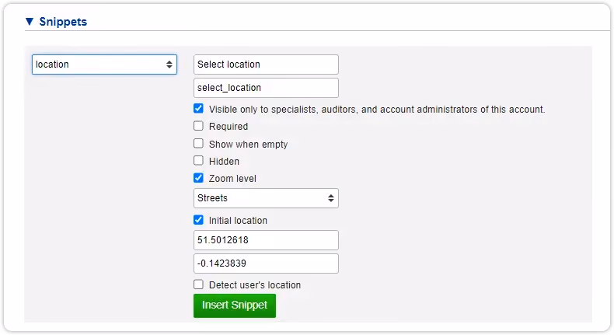Uncheck Visible only to specialists checkbox

point(198,109)
